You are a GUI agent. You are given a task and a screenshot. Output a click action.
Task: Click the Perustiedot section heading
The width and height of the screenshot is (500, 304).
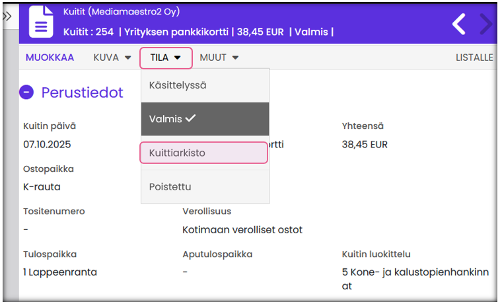coord(82,93)
